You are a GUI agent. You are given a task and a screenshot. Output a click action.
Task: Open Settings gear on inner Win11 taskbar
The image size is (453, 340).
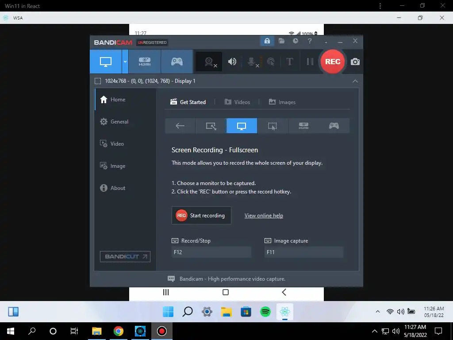[207, 312]
